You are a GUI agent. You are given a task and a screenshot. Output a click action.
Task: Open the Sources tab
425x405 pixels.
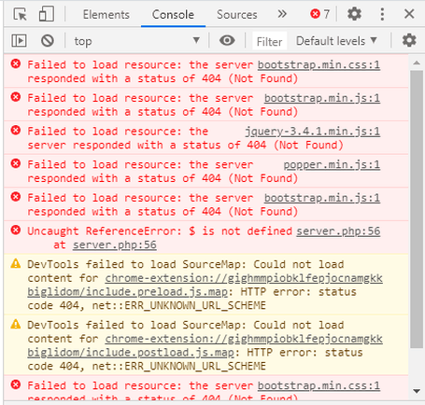tap(237, 15)
